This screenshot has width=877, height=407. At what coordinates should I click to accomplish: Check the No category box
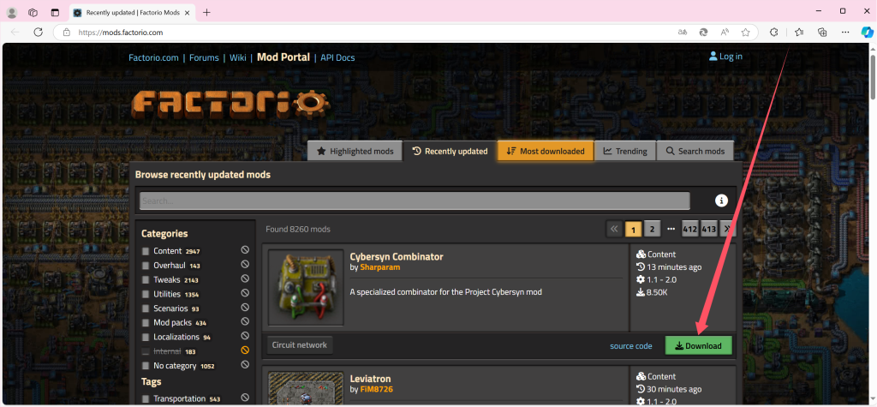(146, 366)
